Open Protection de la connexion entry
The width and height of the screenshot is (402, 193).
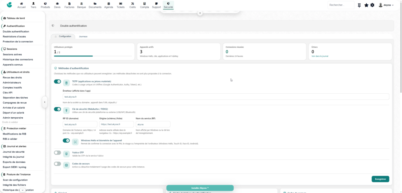(x=18, y=42)
